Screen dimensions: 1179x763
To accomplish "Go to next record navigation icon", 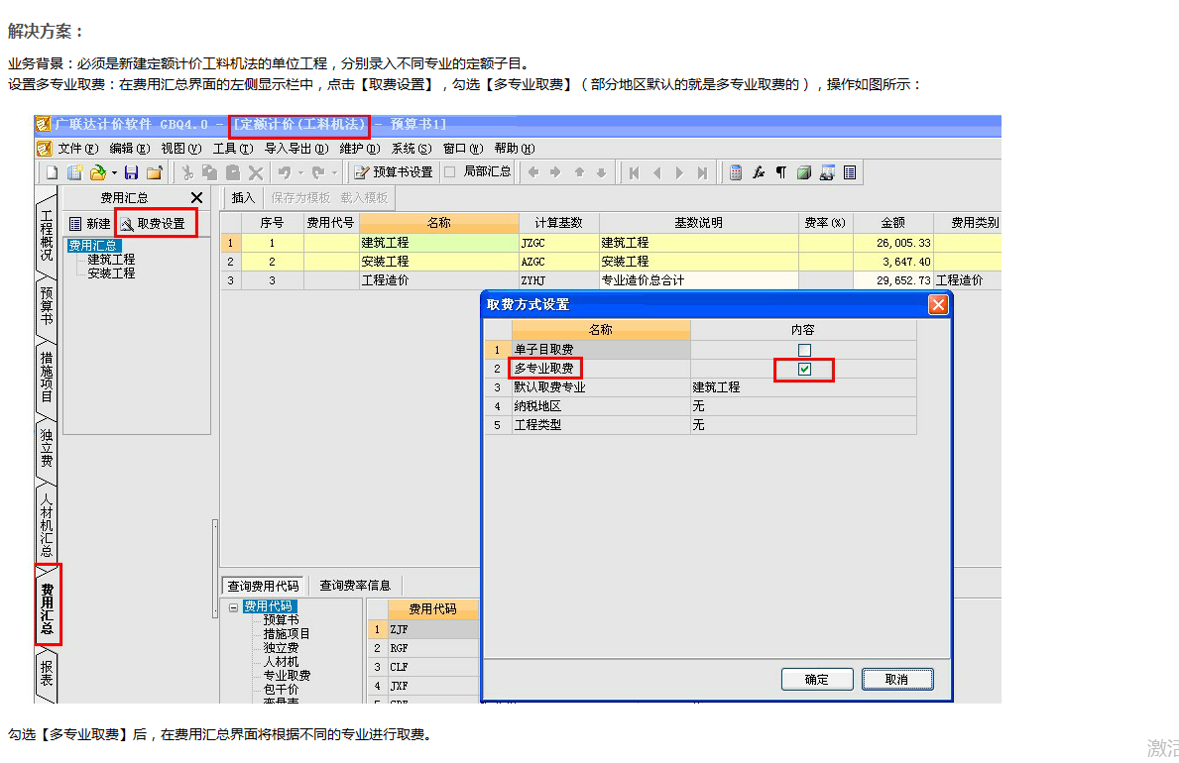I will (679, 172).
